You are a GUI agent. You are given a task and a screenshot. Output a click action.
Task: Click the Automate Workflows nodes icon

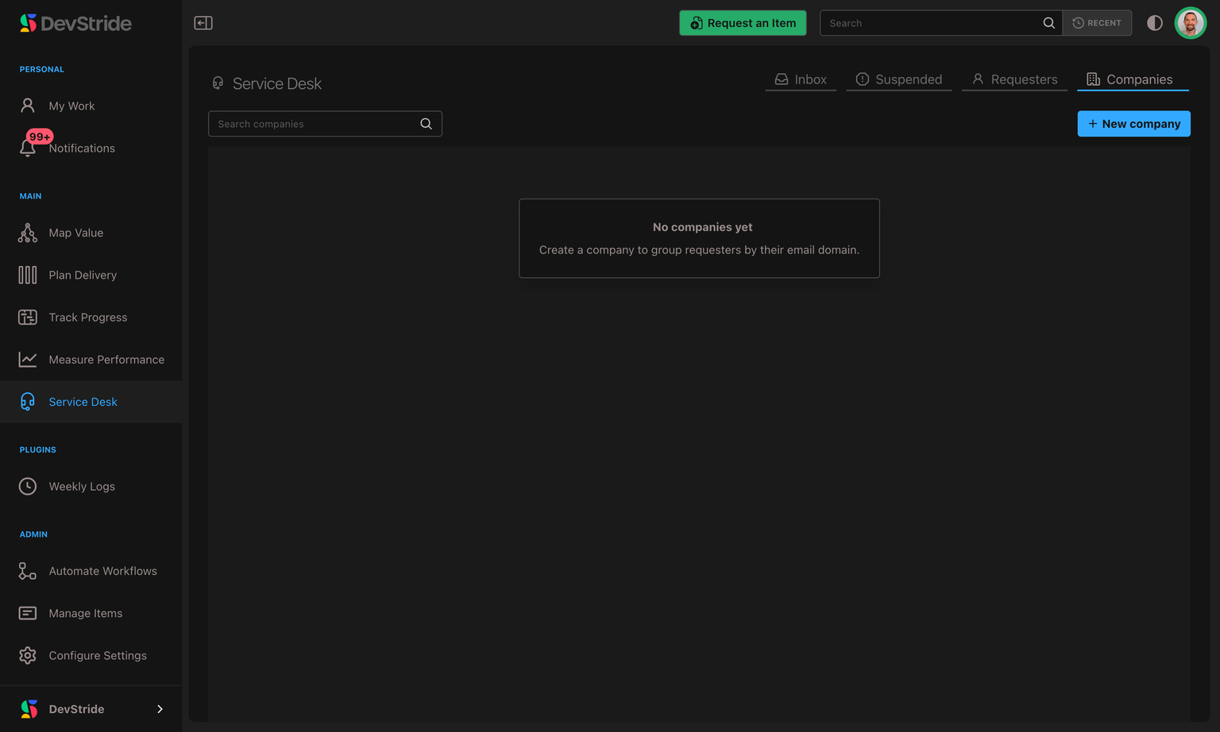(x=28, y=571)
